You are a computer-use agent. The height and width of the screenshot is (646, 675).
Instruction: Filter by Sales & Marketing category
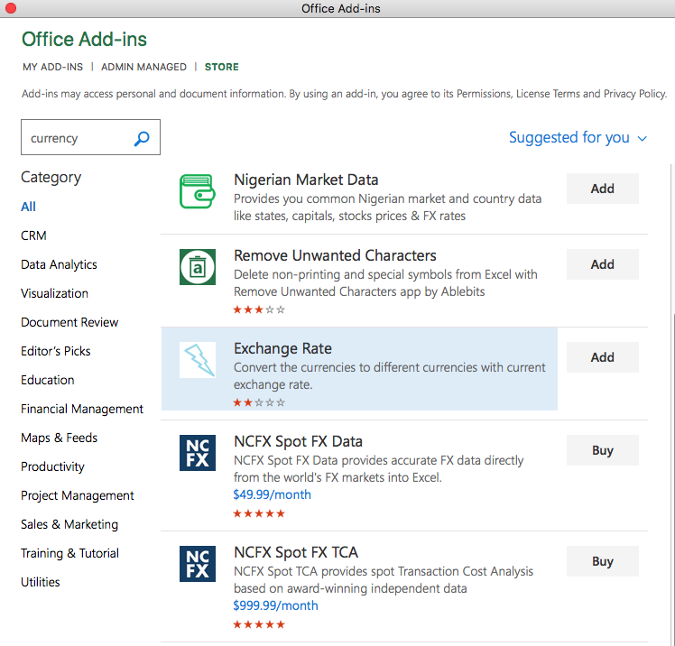(x=69, y=524)
